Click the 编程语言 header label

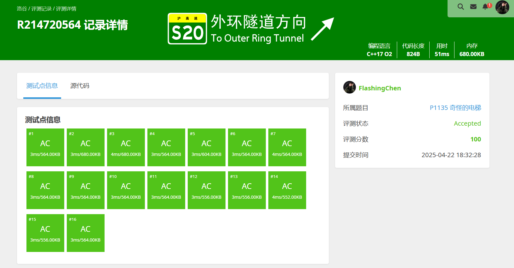(379, 46)
